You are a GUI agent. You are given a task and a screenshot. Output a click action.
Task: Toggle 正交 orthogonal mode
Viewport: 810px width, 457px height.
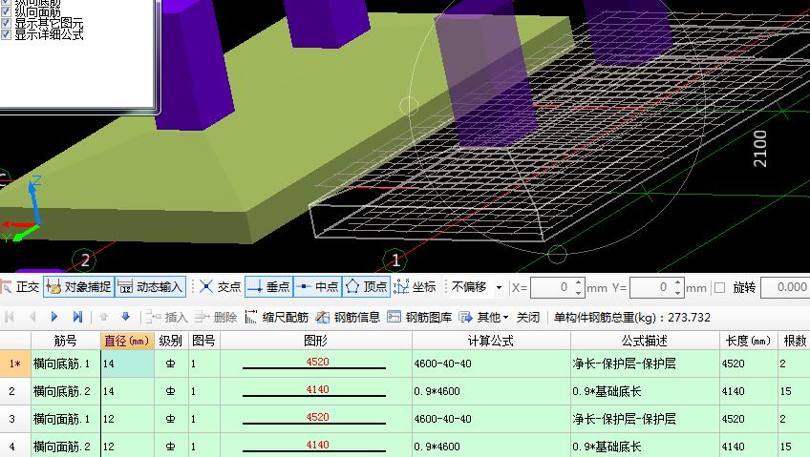click(20, 287)
